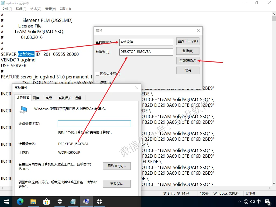Click the horizontal scrollbar left arrow

coord(2,188)
